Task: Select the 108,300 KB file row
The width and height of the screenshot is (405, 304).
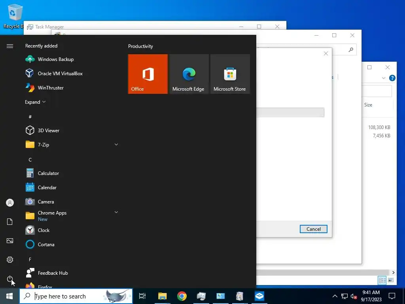Action: [x=379, y=127]
